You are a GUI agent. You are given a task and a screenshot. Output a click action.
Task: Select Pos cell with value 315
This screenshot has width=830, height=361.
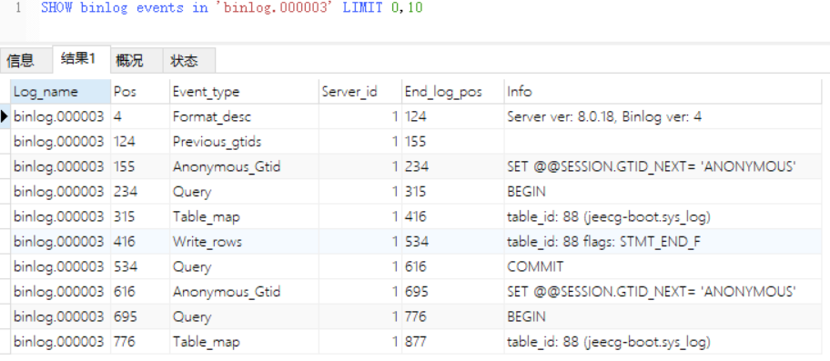(140, 216)
